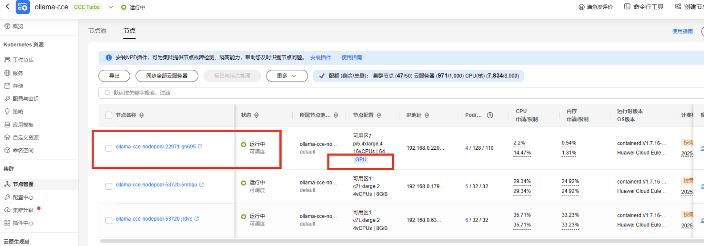
Task: Select Node Management (节点管理) in sidebar
Action: (19, 184)
